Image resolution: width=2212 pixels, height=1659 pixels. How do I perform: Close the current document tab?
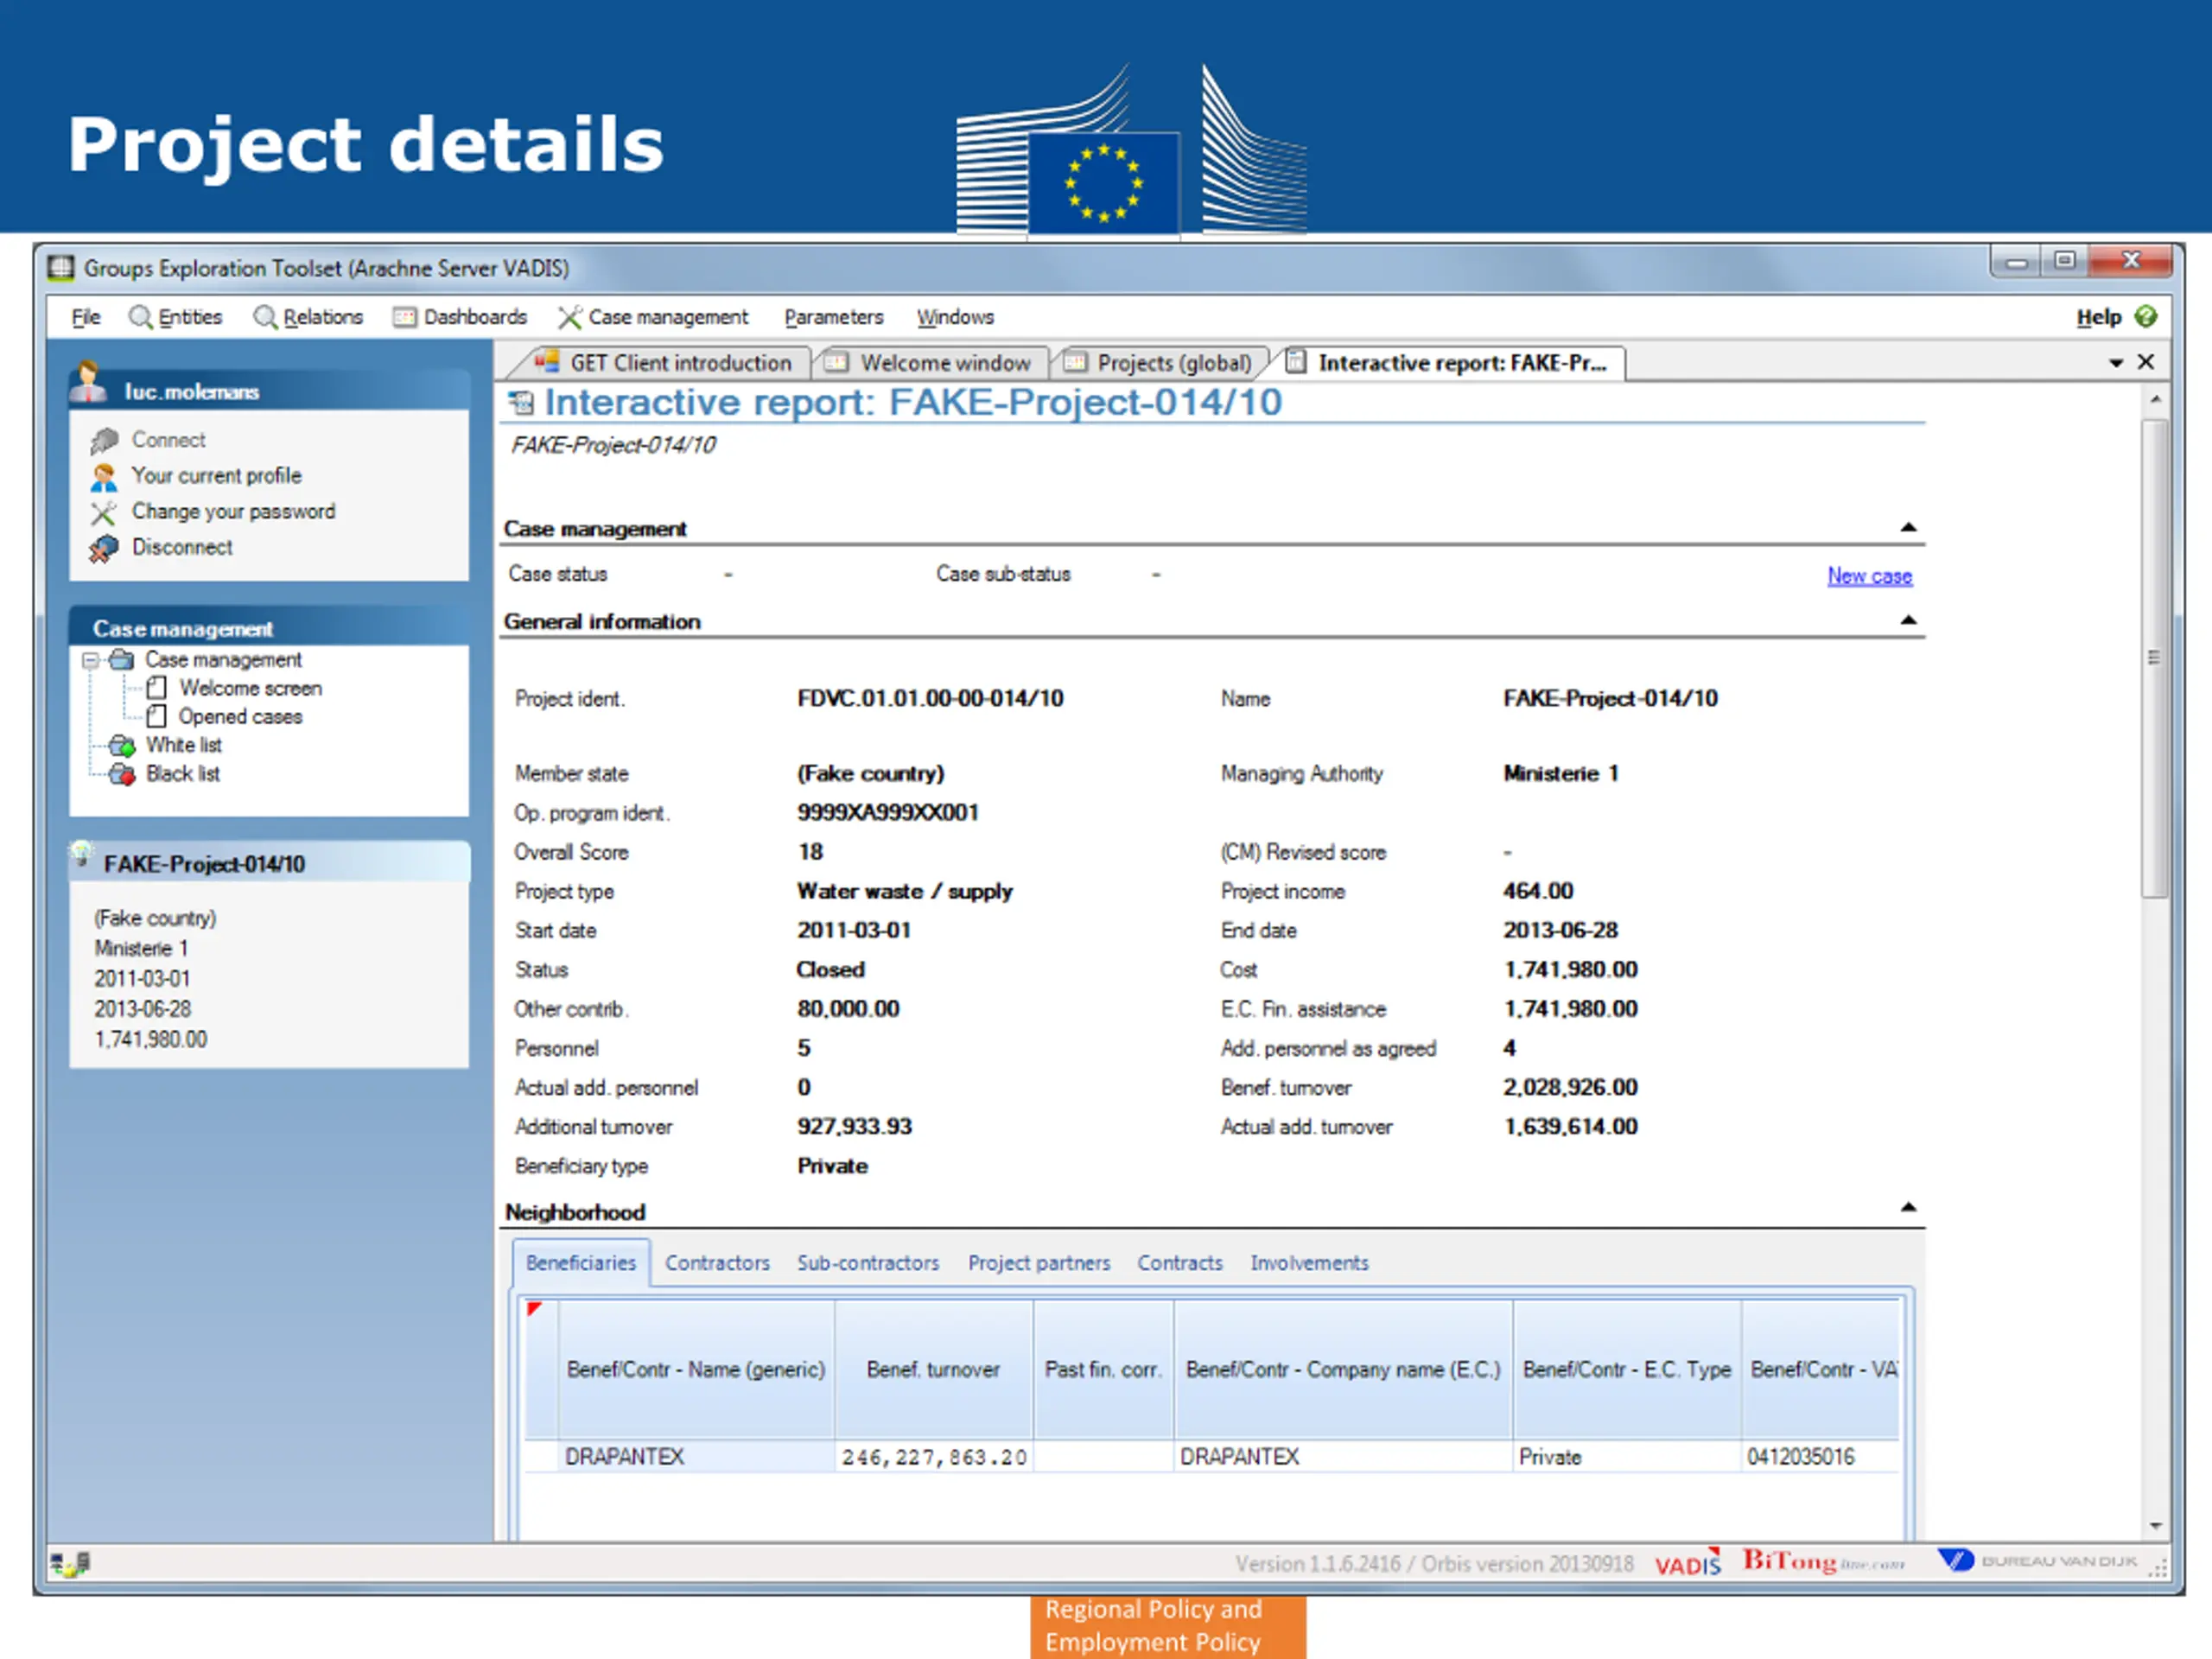pyautogui.click(x=2146, y=361)
